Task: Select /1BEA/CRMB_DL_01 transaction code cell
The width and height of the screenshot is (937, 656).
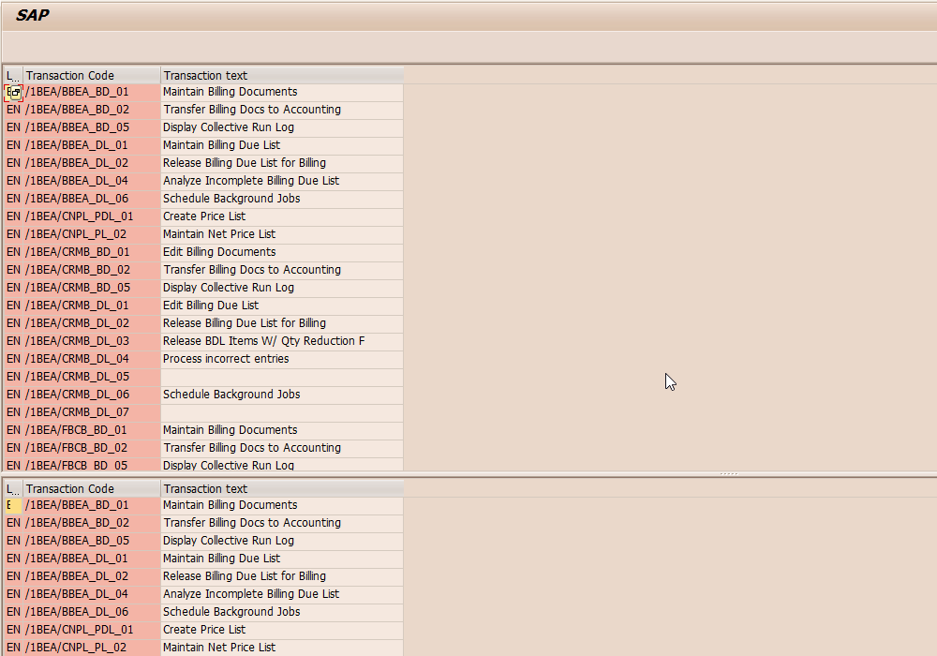Action: (x=92, y=306)
